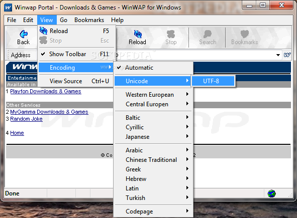Open the Edit menu

pos(28,20)
